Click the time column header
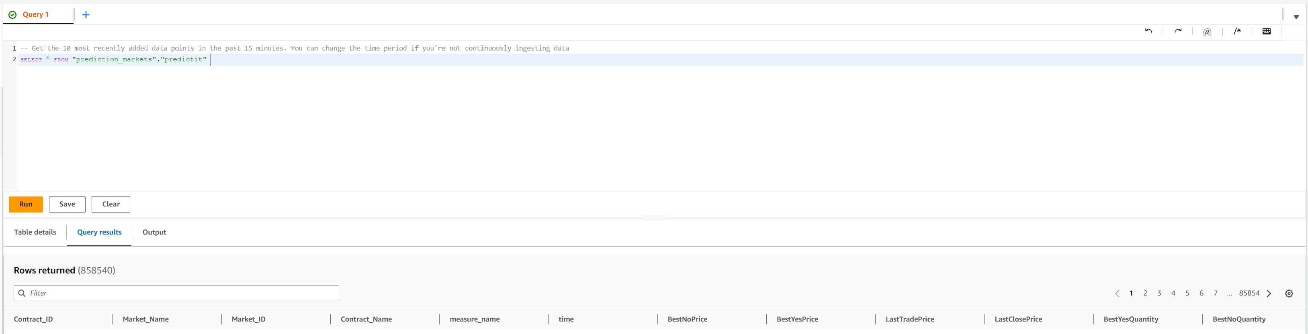Screen dimensions: 1308x334 (566, 319)
